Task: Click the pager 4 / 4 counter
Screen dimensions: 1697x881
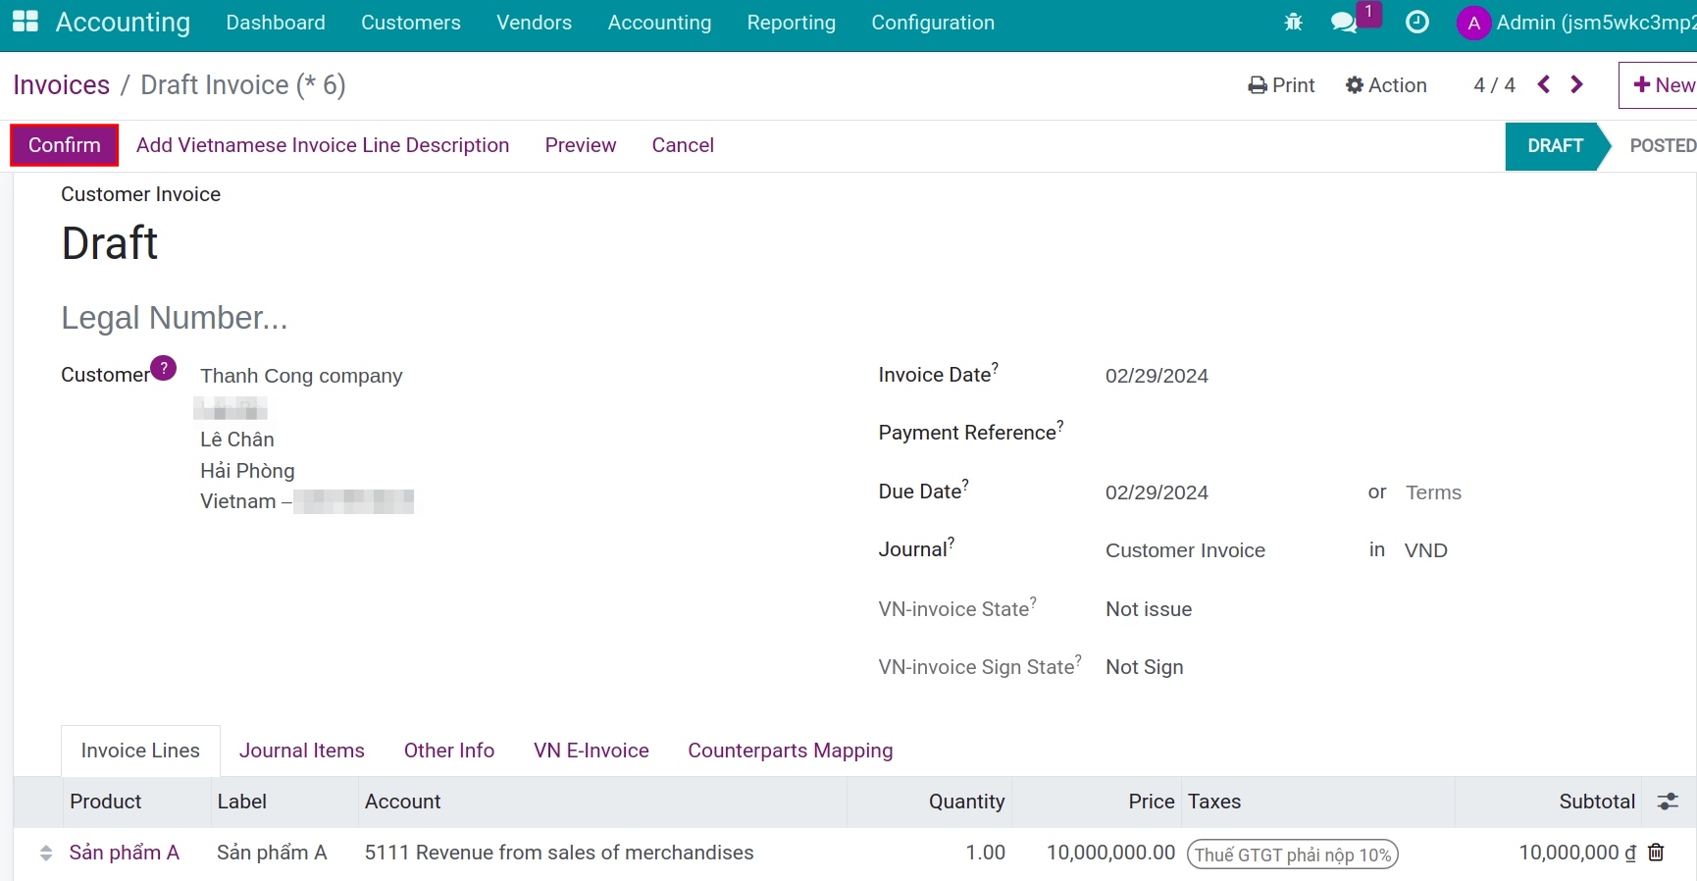Action: (1494, 85)
